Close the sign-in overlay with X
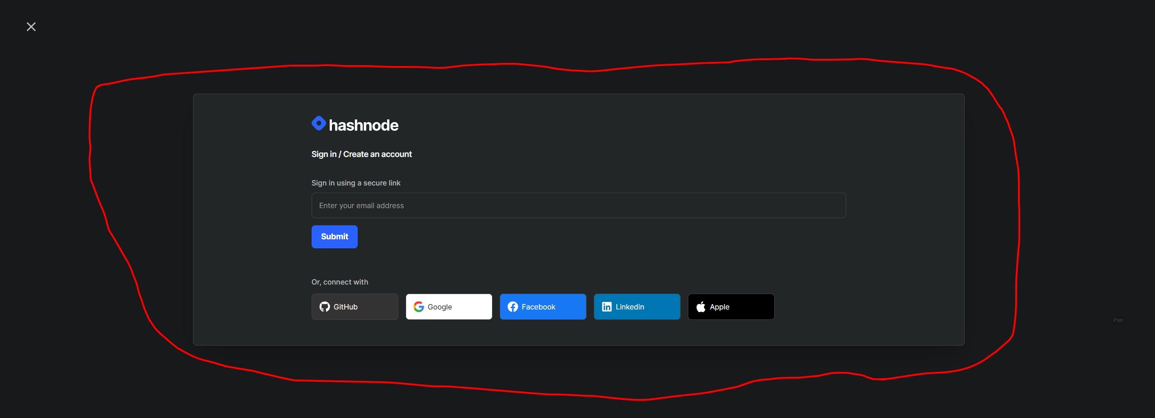 (x=31, y=27)
